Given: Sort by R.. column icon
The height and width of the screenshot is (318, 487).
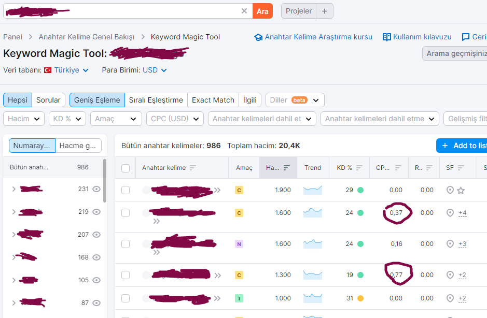Looking at the screenshot, I should (429, 167).
